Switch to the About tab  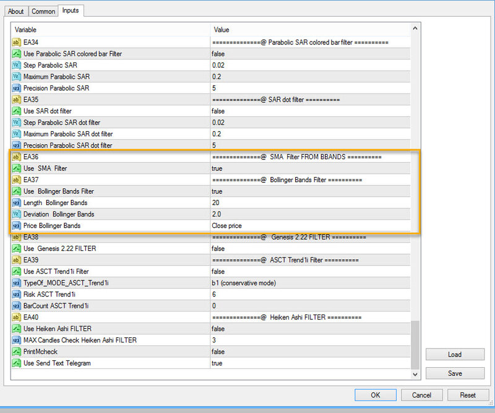click(x=16, y=11)
